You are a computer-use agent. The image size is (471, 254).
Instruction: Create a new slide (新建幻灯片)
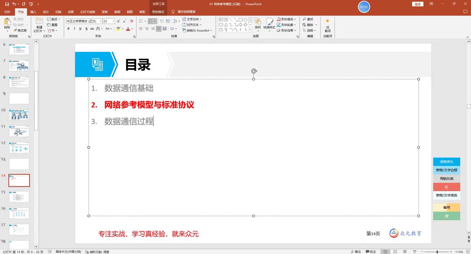pos(39,25)
